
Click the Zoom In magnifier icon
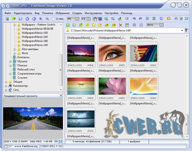(x=40, y=19)
